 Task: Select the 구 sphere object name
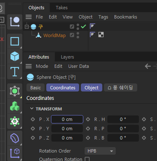[41, 27]
